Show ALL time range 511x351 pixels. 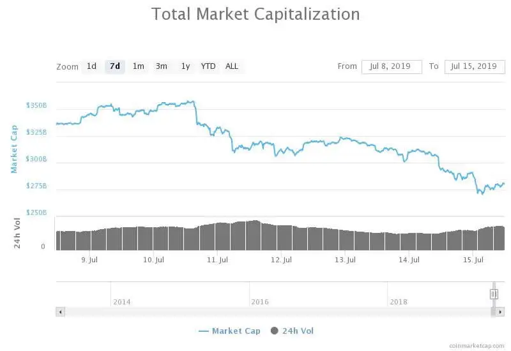coord(232,66)
